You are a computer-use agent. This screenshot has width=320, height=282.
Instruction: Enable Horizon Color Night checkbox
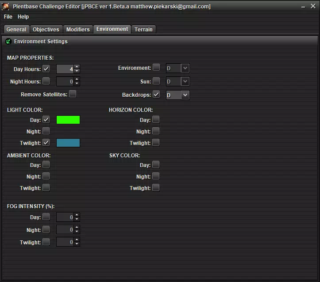tap(156, 131)
